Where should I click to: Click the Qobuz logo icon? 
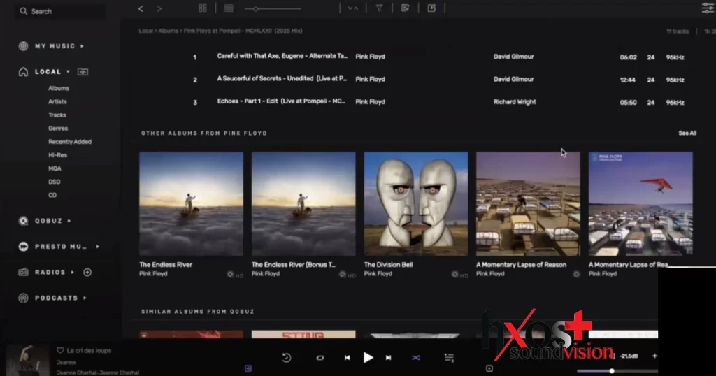pyautogui.click(x=23, y=221)
